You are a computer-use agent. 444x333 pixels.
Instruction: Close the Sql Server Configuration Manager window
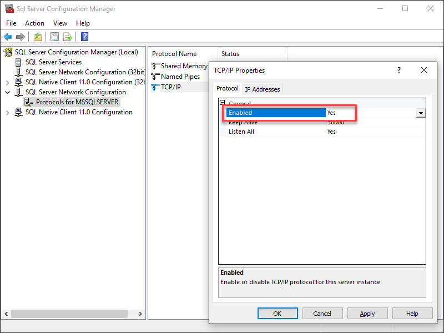point(431,8)
